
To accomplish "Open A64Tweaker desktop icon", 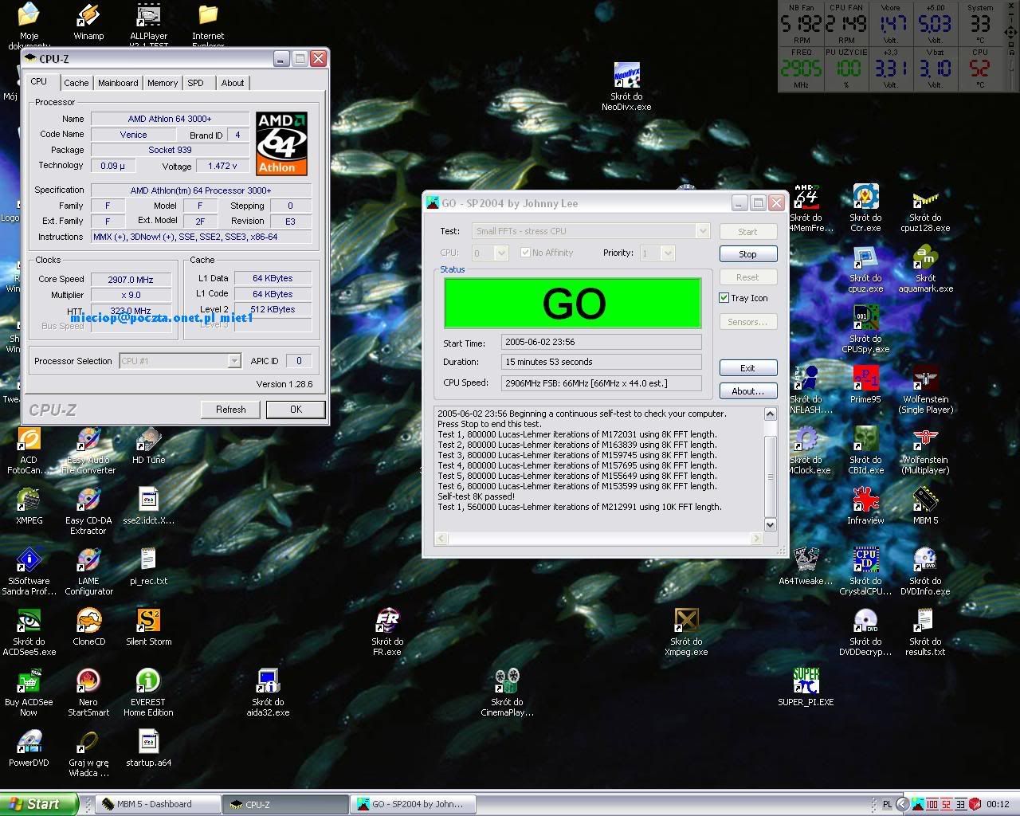I will point(806,566).
